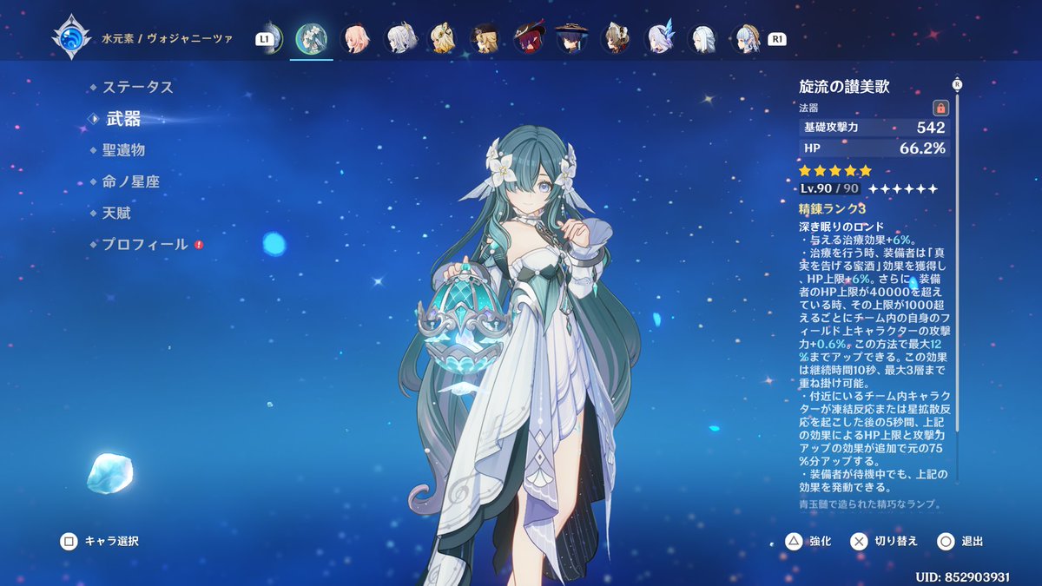Click the UID: 852903931 text
The height and width of the screenshot is (586, 1042).
tap(963, 576)
